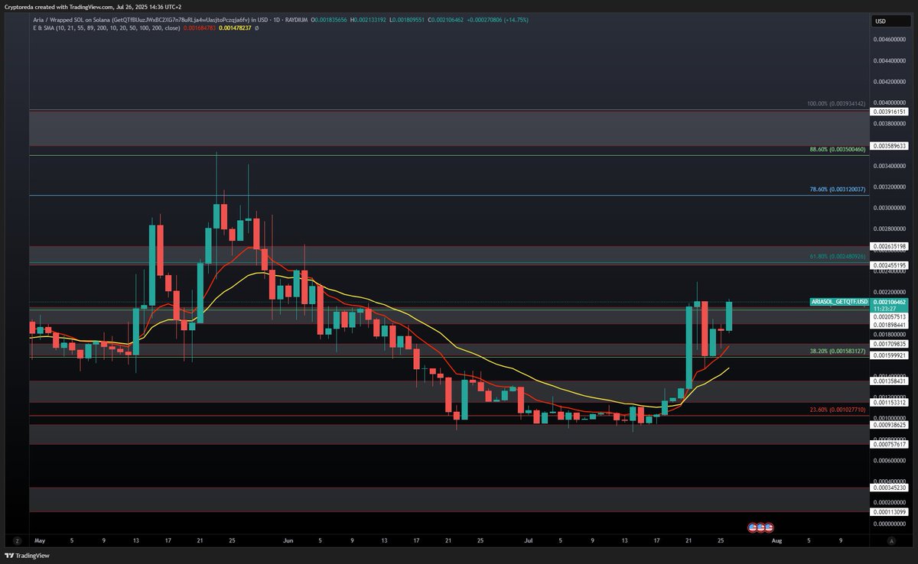Viewport: 918px width, 564px height.
Task: Click the Jun label on time axis
Action: coord(288,540)
